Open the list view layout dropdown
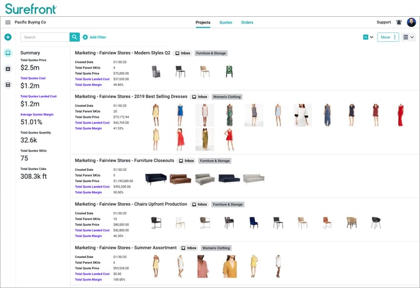This screenshot has width=420, height=288. pos(409,37)
